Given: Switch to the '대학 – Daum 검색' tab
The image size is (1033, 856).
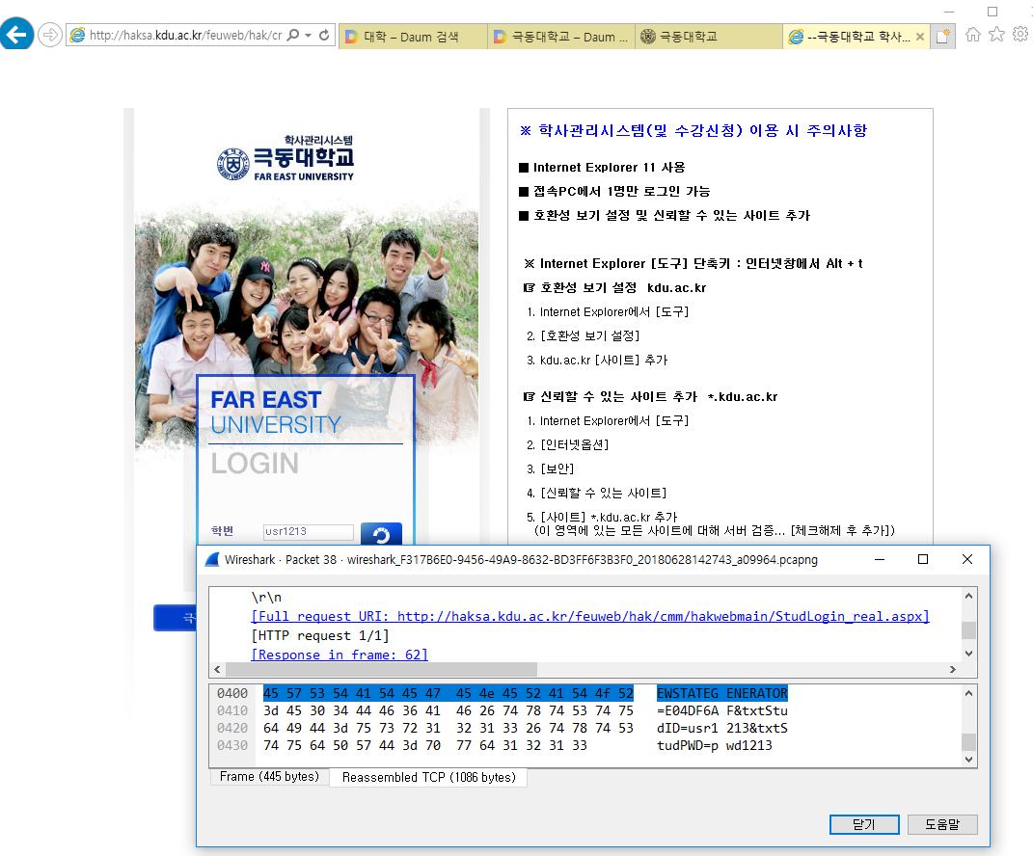Looking at the screenshot, I should (413, 37).
